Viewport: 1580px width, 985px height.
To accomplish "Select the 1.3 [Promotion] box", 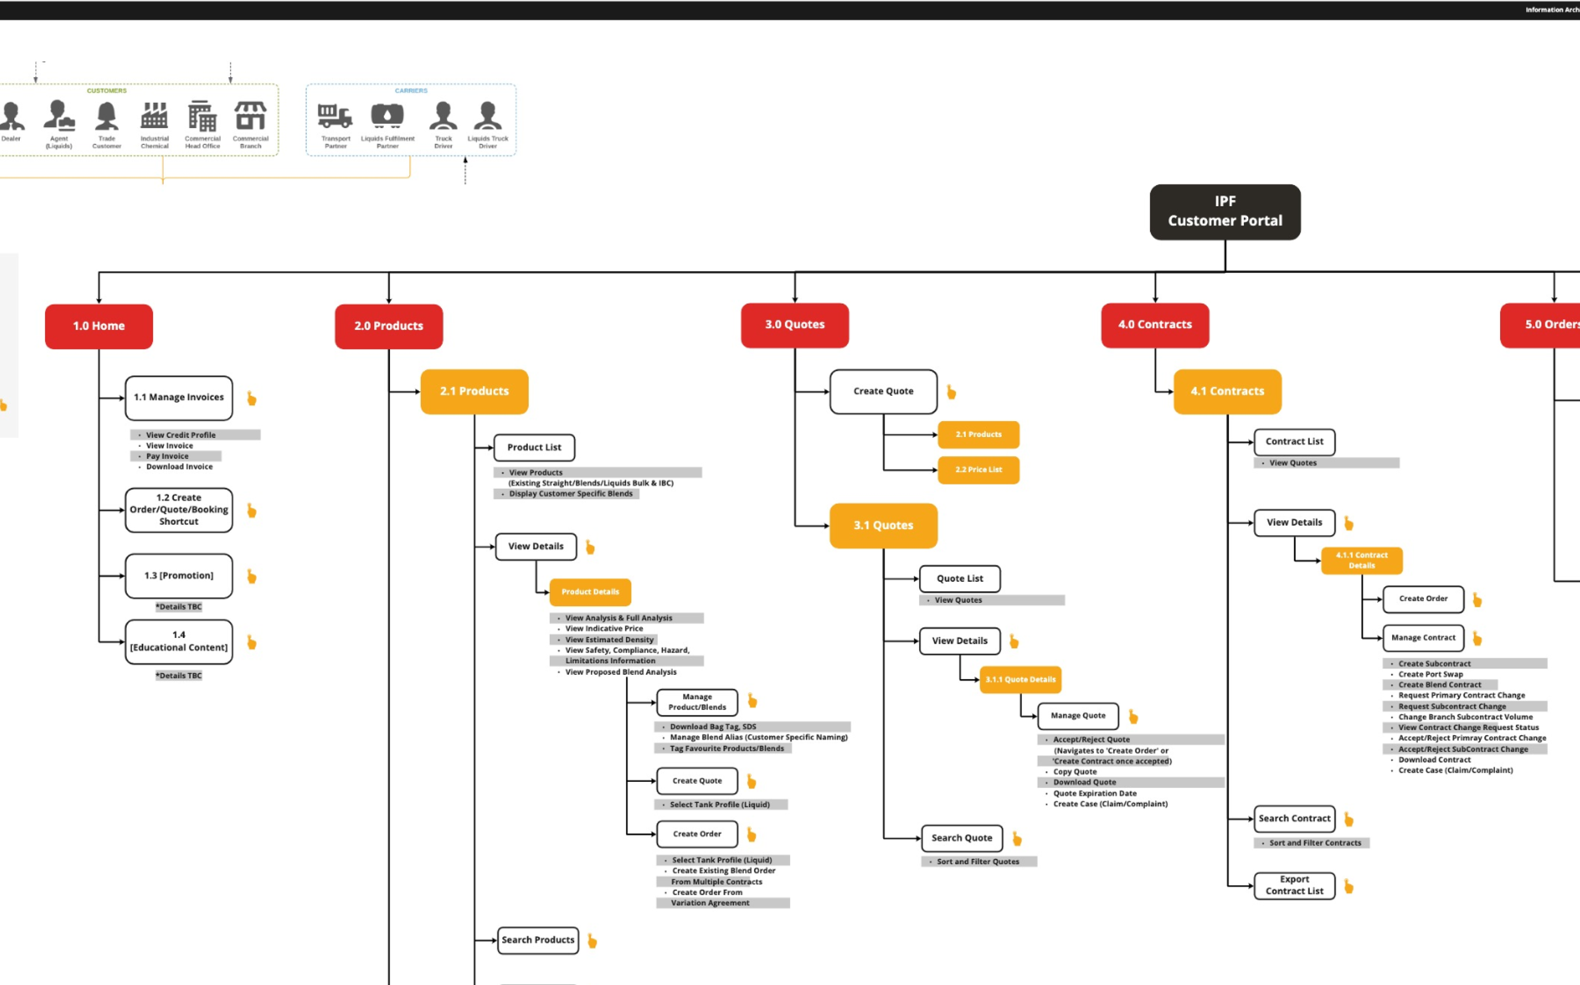I will point(179,576).
